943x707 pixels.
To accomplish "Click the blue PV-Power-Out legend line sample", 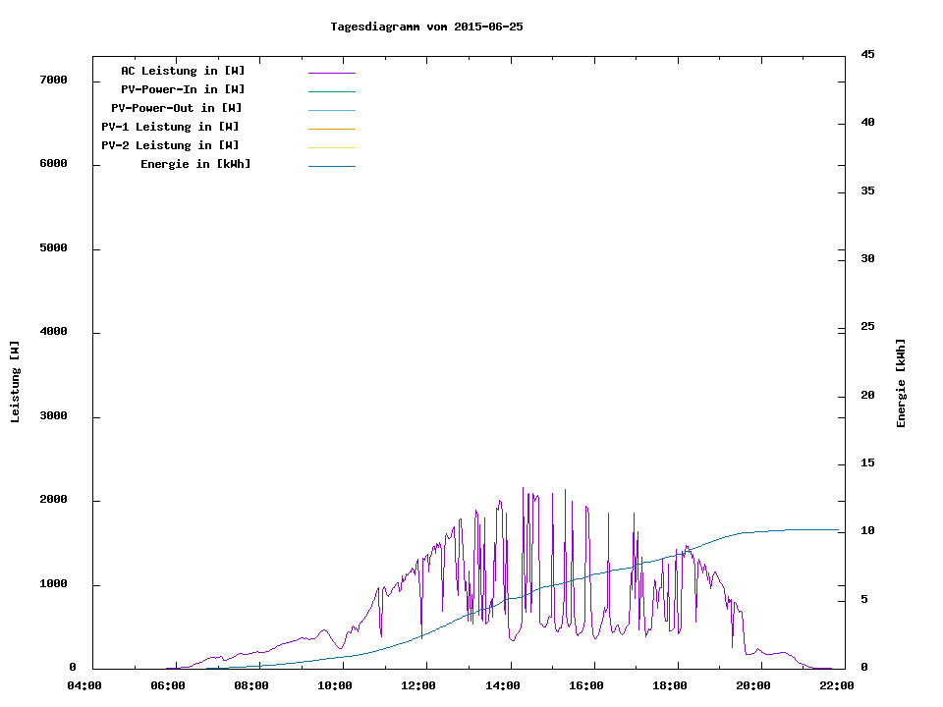I will coord(331,110).
